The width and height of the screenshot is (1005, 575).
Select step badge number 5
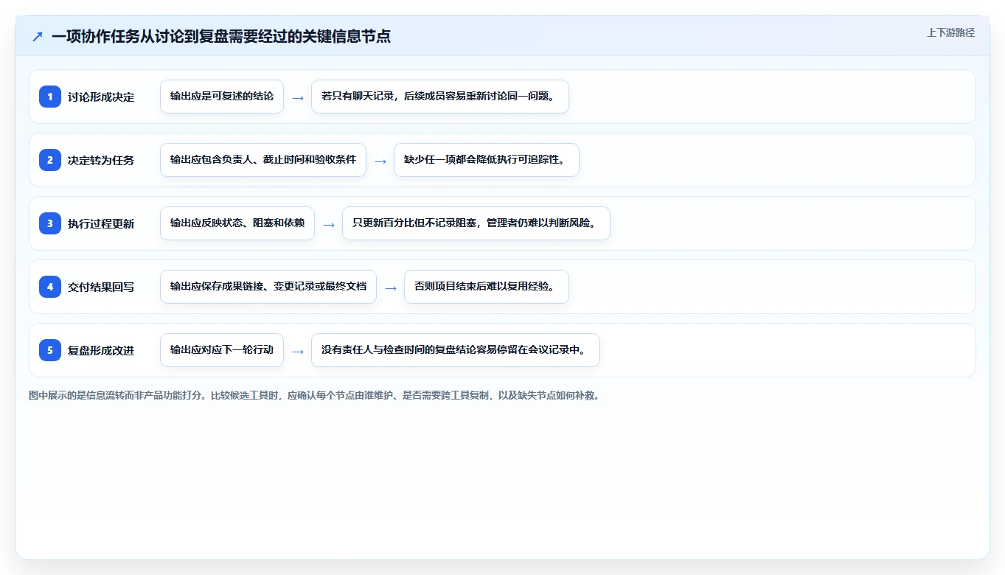point(50,350)
